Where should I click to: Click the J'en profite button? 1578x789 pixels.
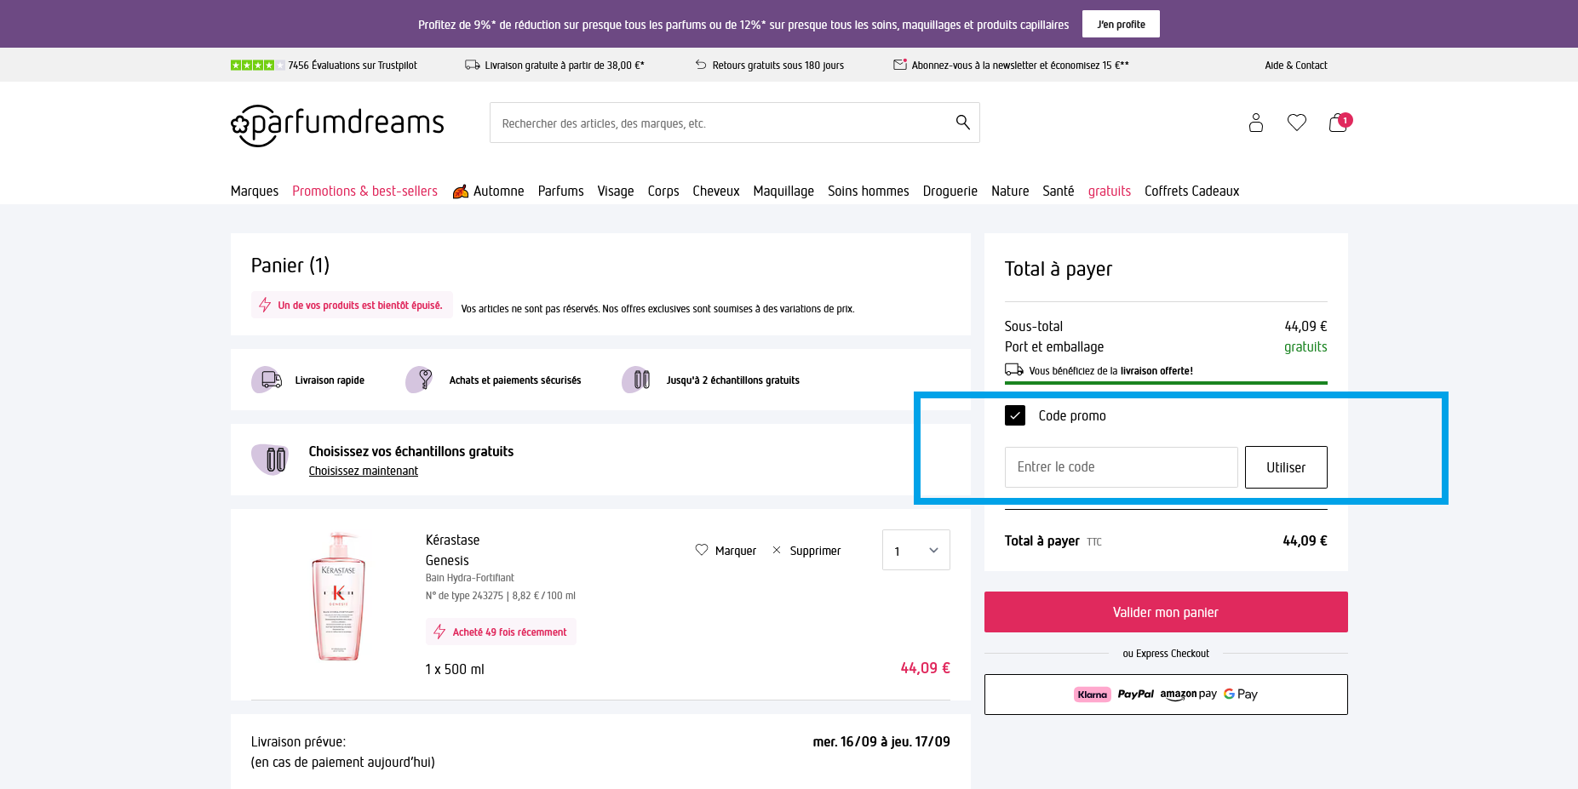pyautogui.click(x=1121, y=24)
